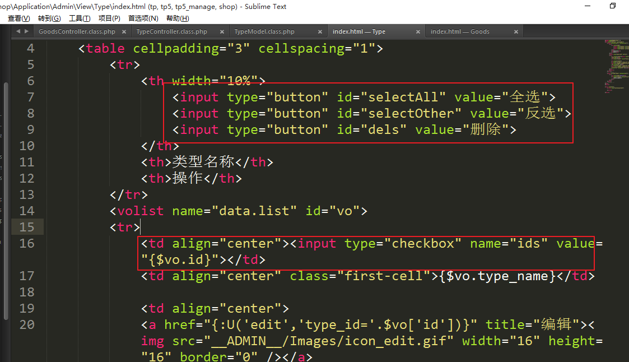Viewport: 629px width, 362px height.
Task: Restore the Sublime Text window size
Action: pos(612,6)
